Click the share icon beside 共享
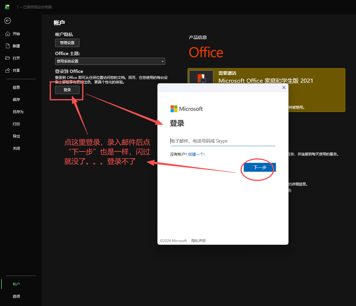 click(x=8, y=70)
